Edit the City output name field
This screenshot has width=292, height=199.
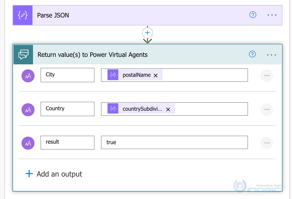point(67,75)
